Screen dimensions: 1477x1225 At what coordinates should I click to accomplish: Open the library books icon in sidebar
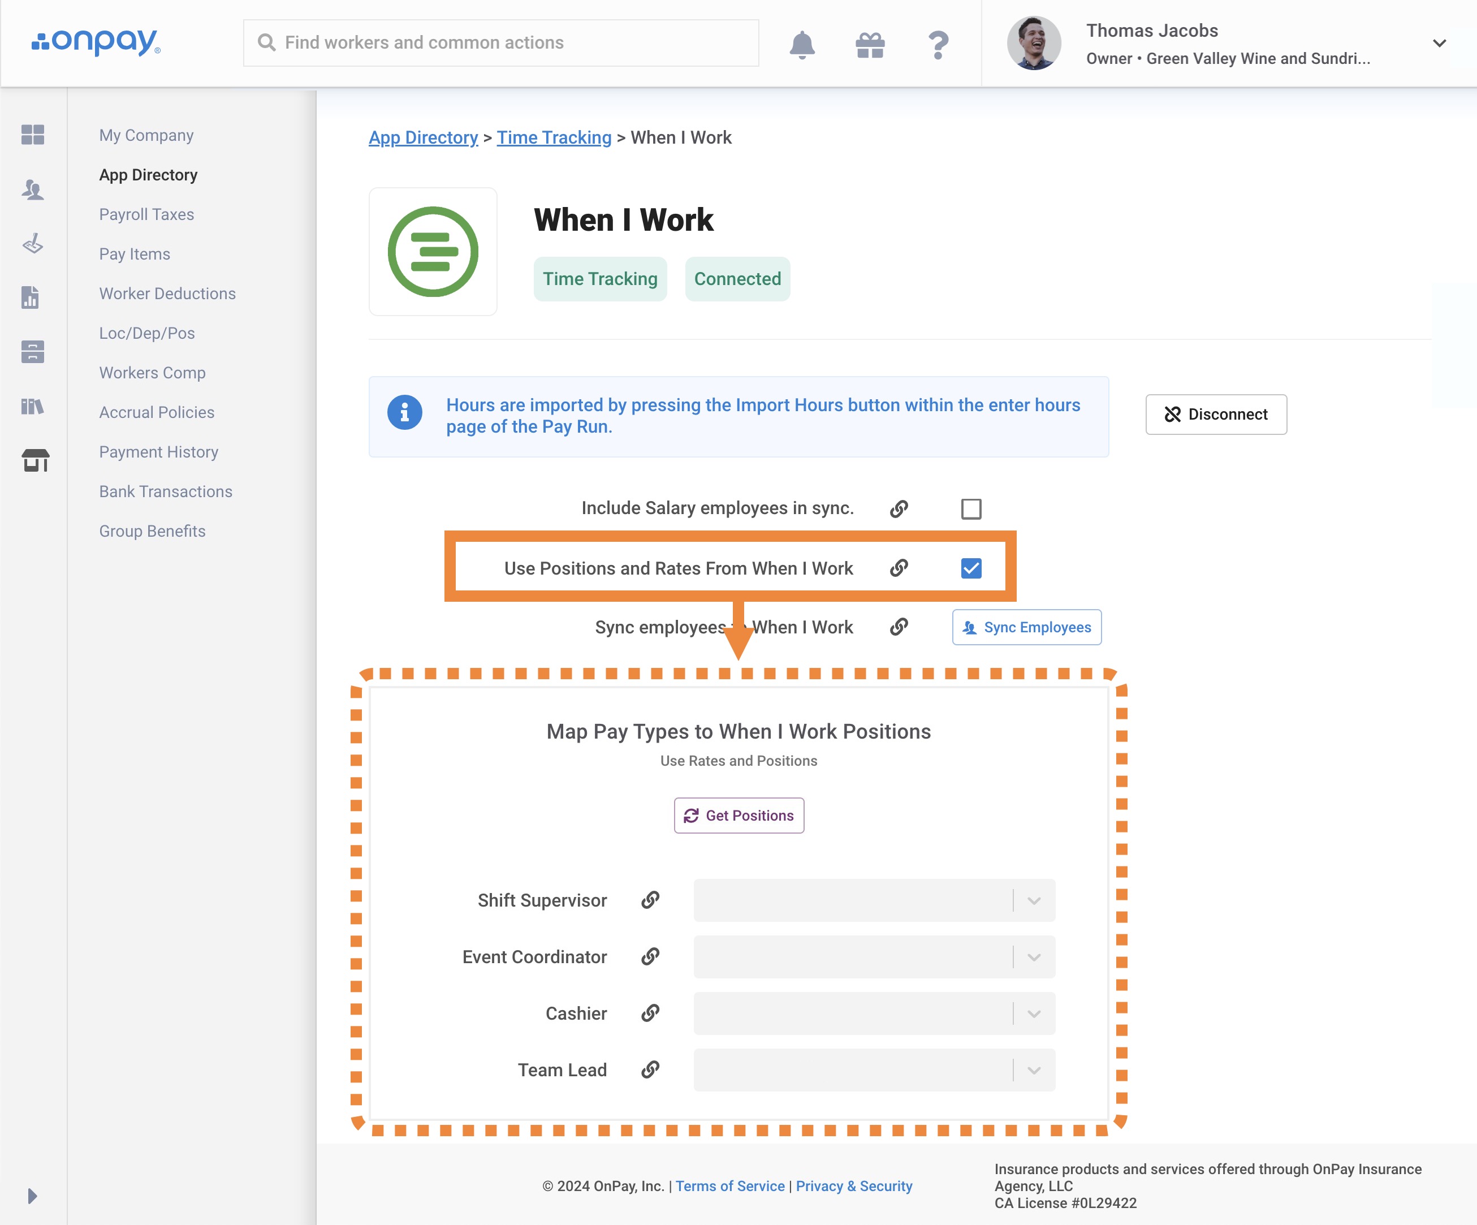[32, 406]
